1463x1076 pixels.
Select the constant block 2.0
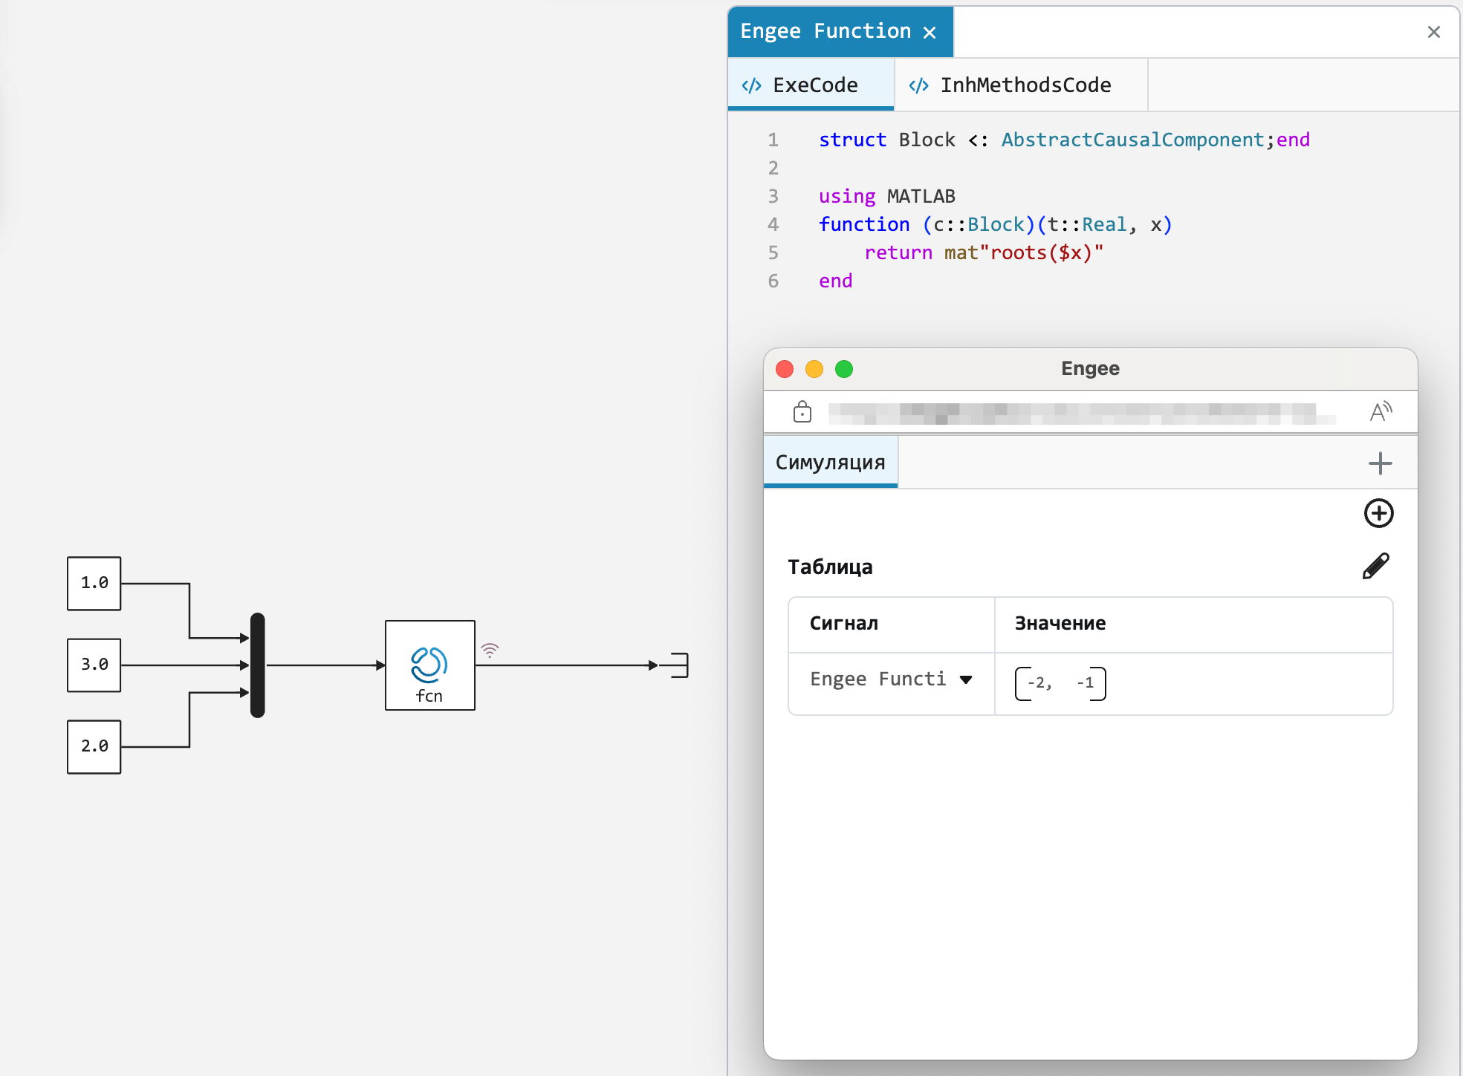[94, 746]
